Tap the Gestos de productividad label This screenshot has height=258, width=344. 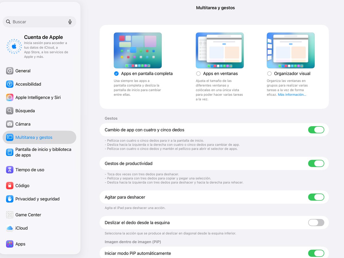pyautogui.click(x=128, y=163)
